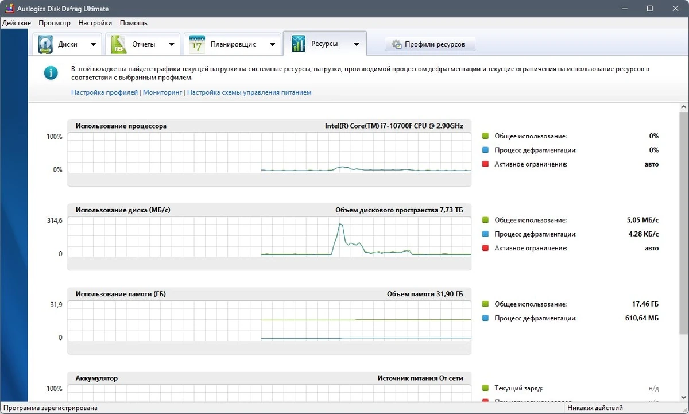
Task: Click the Intel Core i7-10700F CPU label
Action: pyautogui.click(x=394, y=126)
